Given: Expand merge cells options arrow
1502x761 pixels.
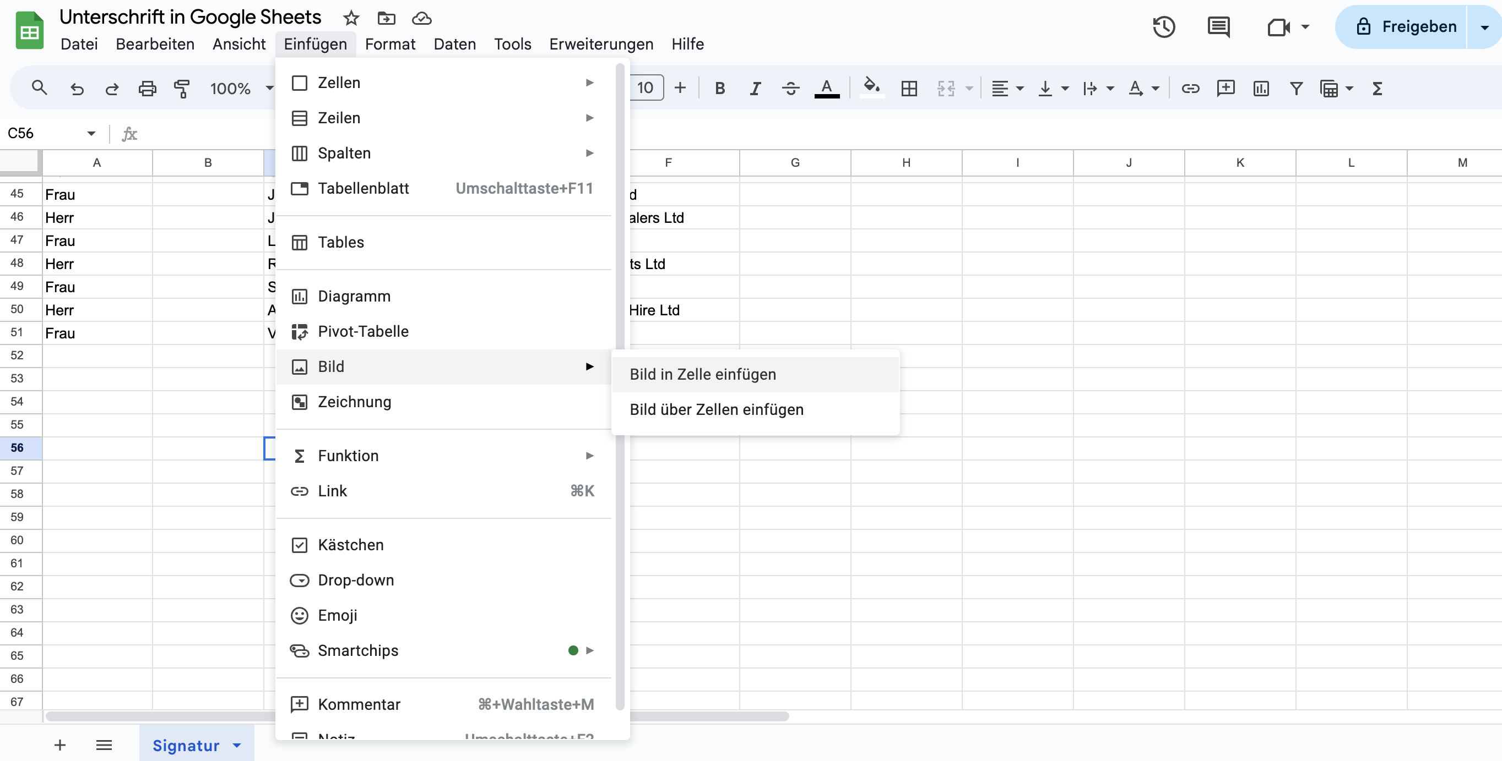Looking at the screenshot, I should (969, 89).
